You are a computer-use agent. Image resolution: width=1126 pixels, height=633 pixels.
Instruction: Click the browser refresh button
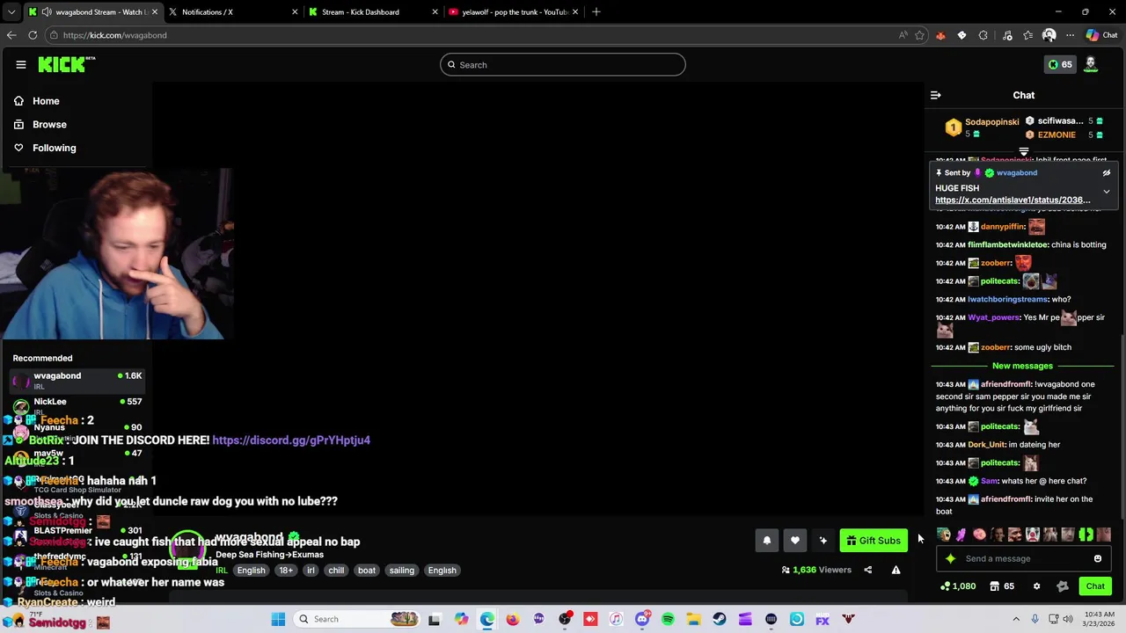tap(33, 35)
